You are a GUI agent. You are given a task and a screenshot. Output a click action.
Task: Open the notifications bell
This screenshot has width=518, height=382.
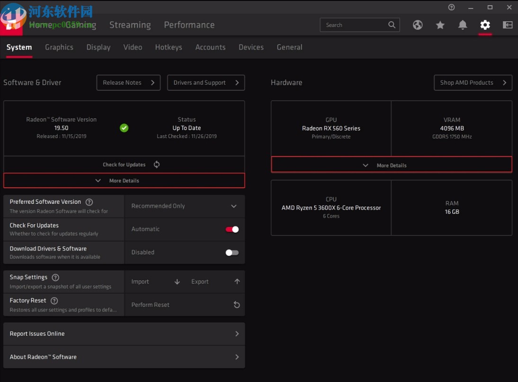pyautogui.click(x=463, y=25)
